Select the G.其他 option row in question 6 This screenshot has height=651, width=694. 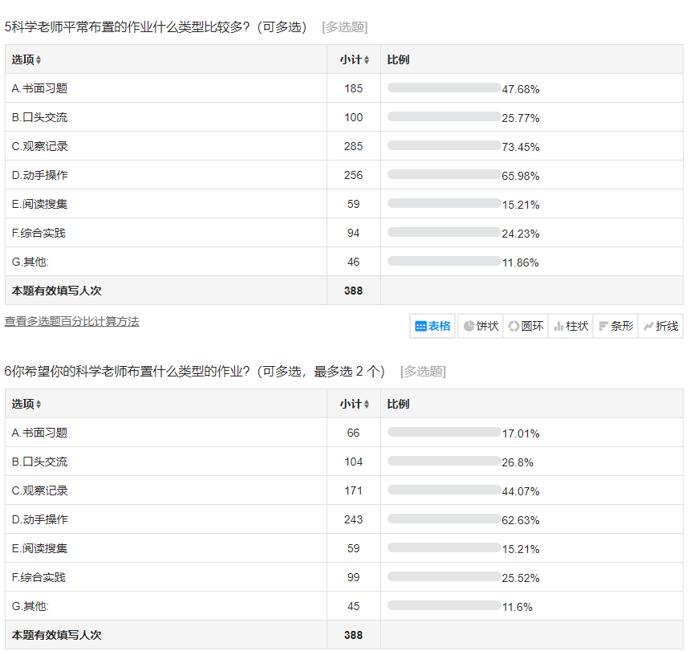click(x=32, y=606)
